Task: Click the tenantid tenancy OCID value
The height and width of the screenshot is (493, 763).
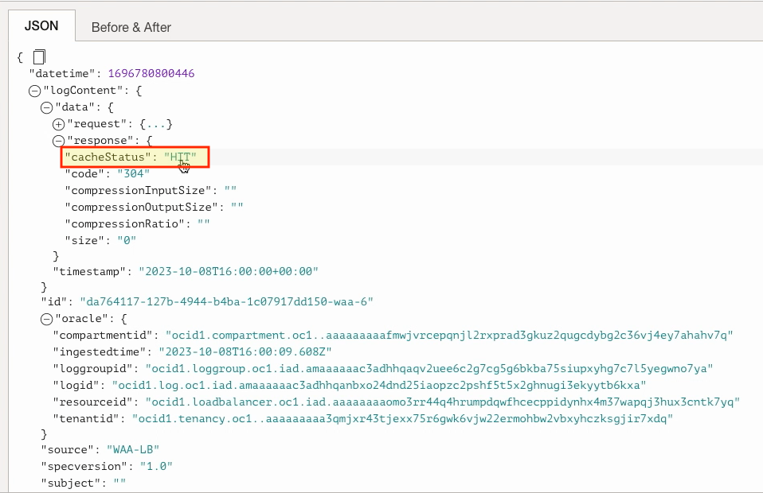Action: coord(402,419)
